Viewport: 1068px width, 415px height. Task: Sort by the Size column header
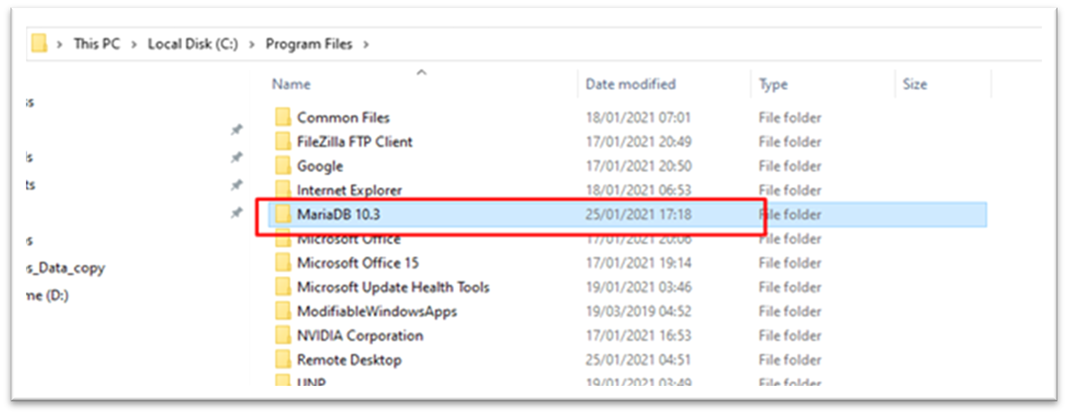(914, 84)
